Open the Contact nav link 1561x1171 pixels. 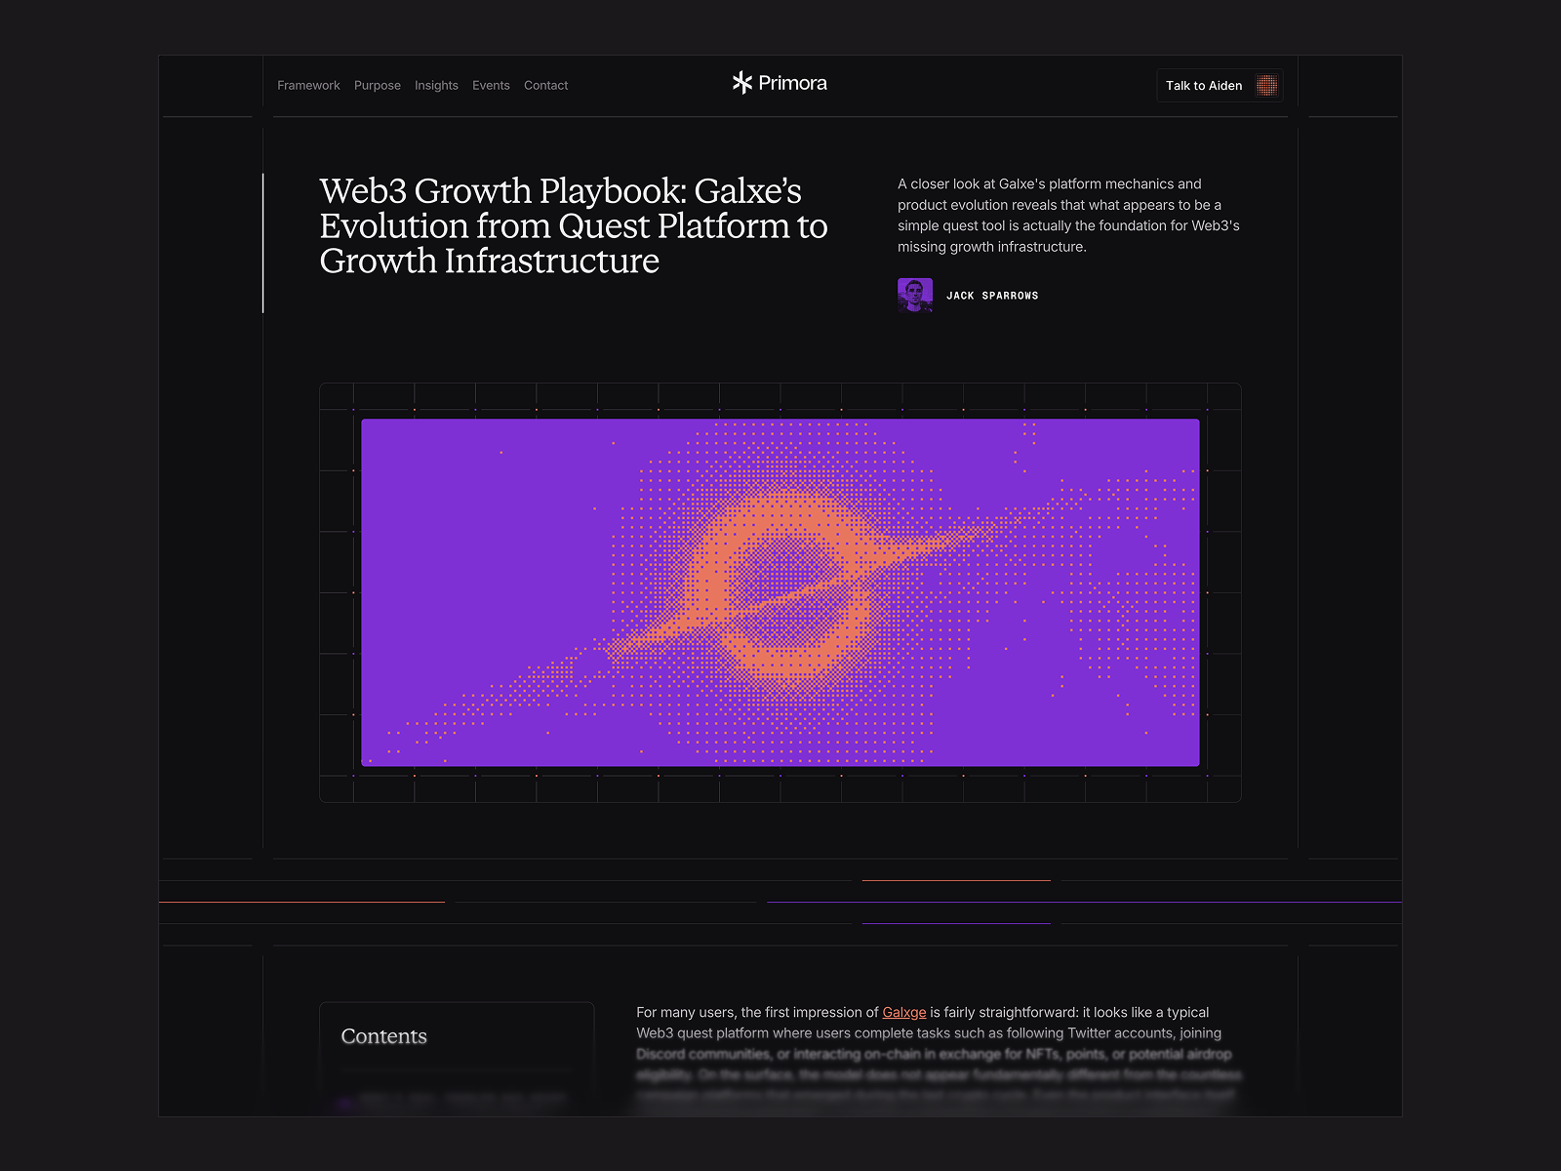pos(545,86)
